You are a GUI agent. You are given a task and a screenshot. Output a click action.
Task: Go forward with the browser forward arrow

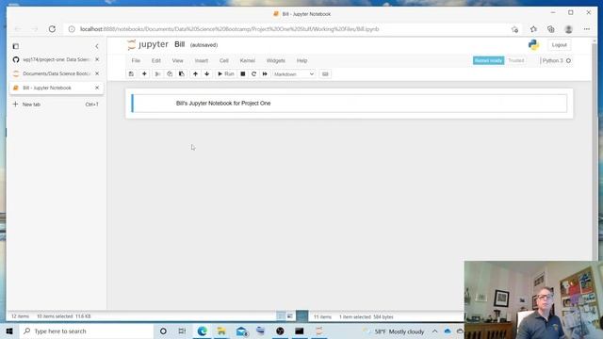tap(35, 29)
